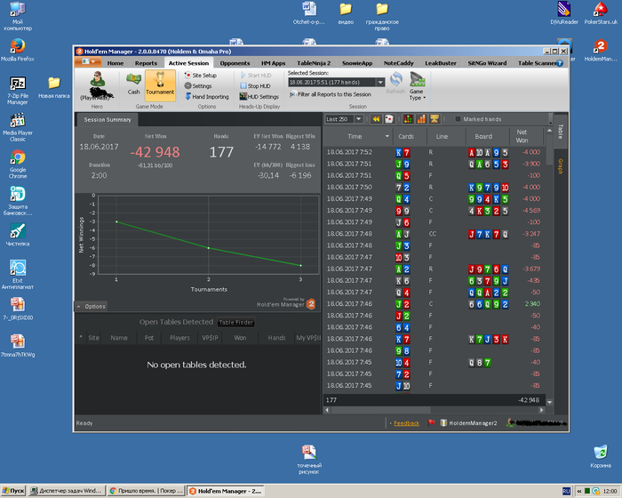Viewport: 622px width, 498px height.
Task: Click the Cards column header
Action: [x=406, y=136]
